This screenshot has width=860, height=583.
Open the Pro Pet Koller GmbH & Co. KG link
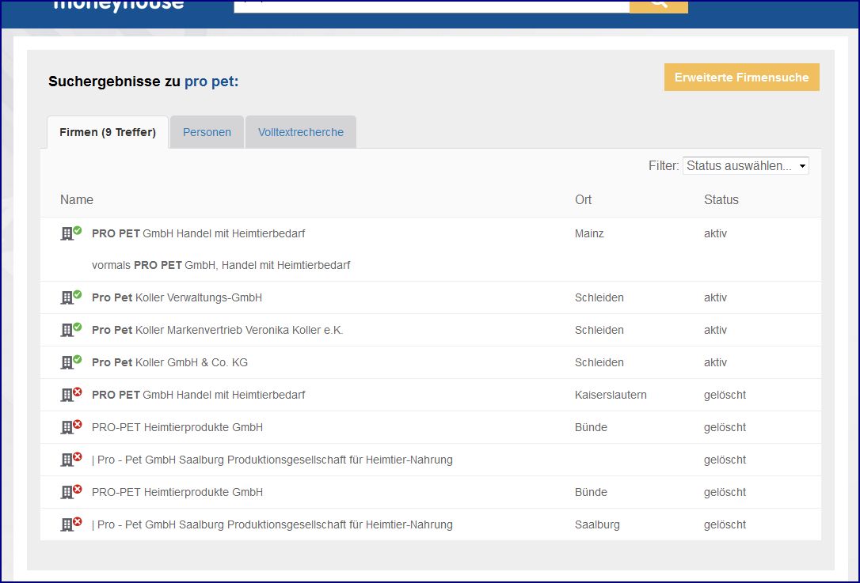(169, 362)
